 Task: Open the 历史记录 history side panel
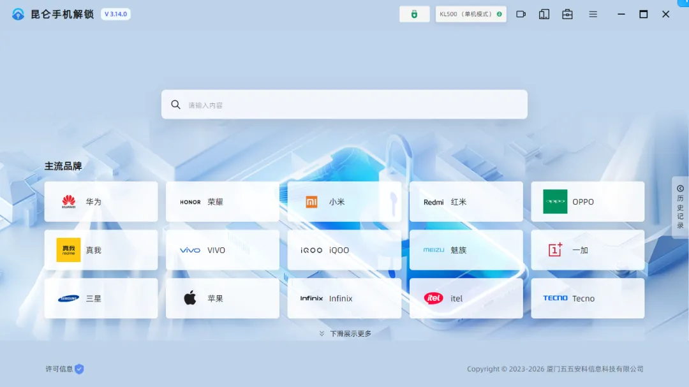tap(680, 207)
